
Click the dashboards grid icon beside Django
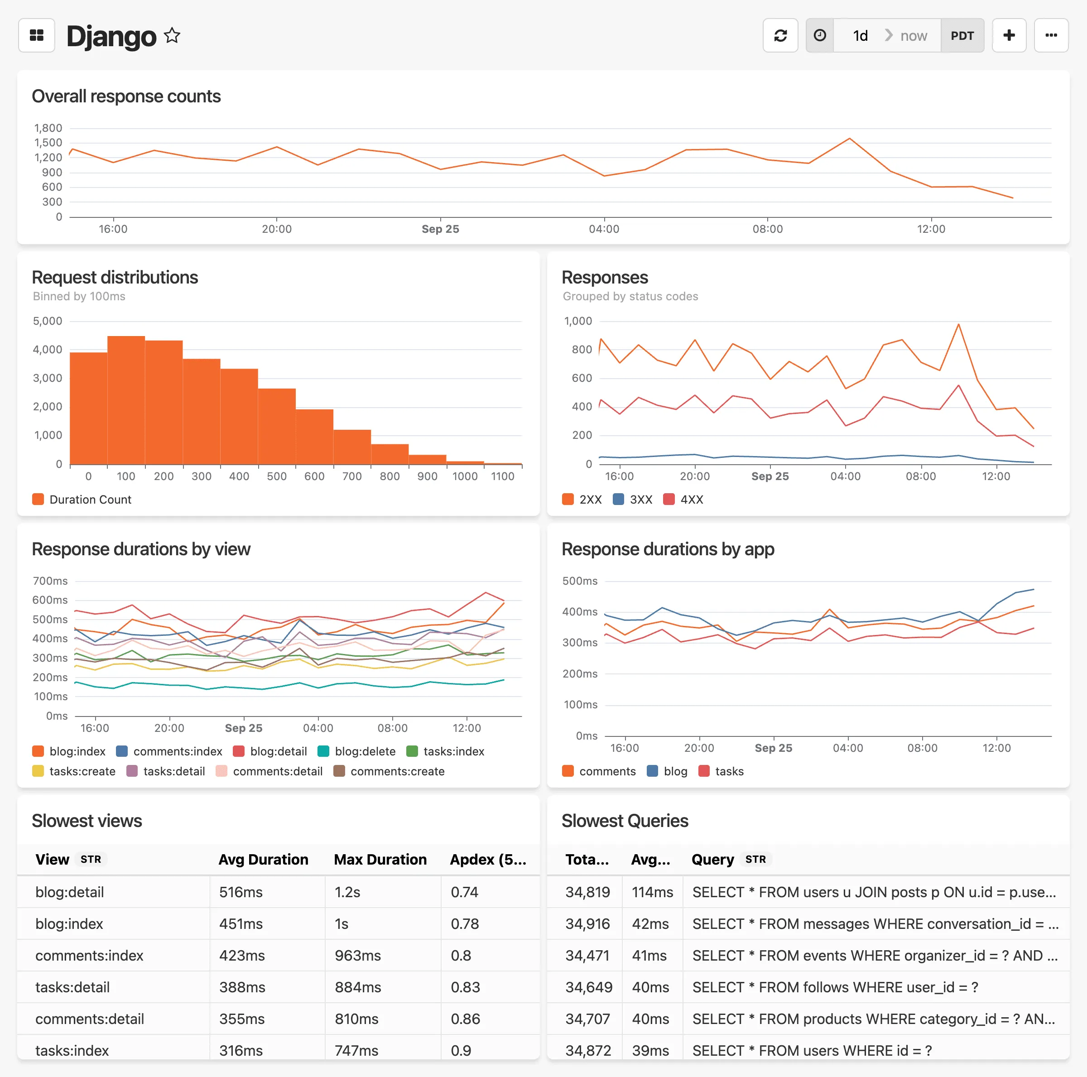[x=36, y=35]
